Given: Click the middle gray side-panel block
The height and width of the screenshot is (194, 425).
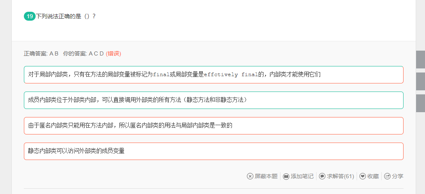Looking at the screenshot, I should (x=421, y=81).
